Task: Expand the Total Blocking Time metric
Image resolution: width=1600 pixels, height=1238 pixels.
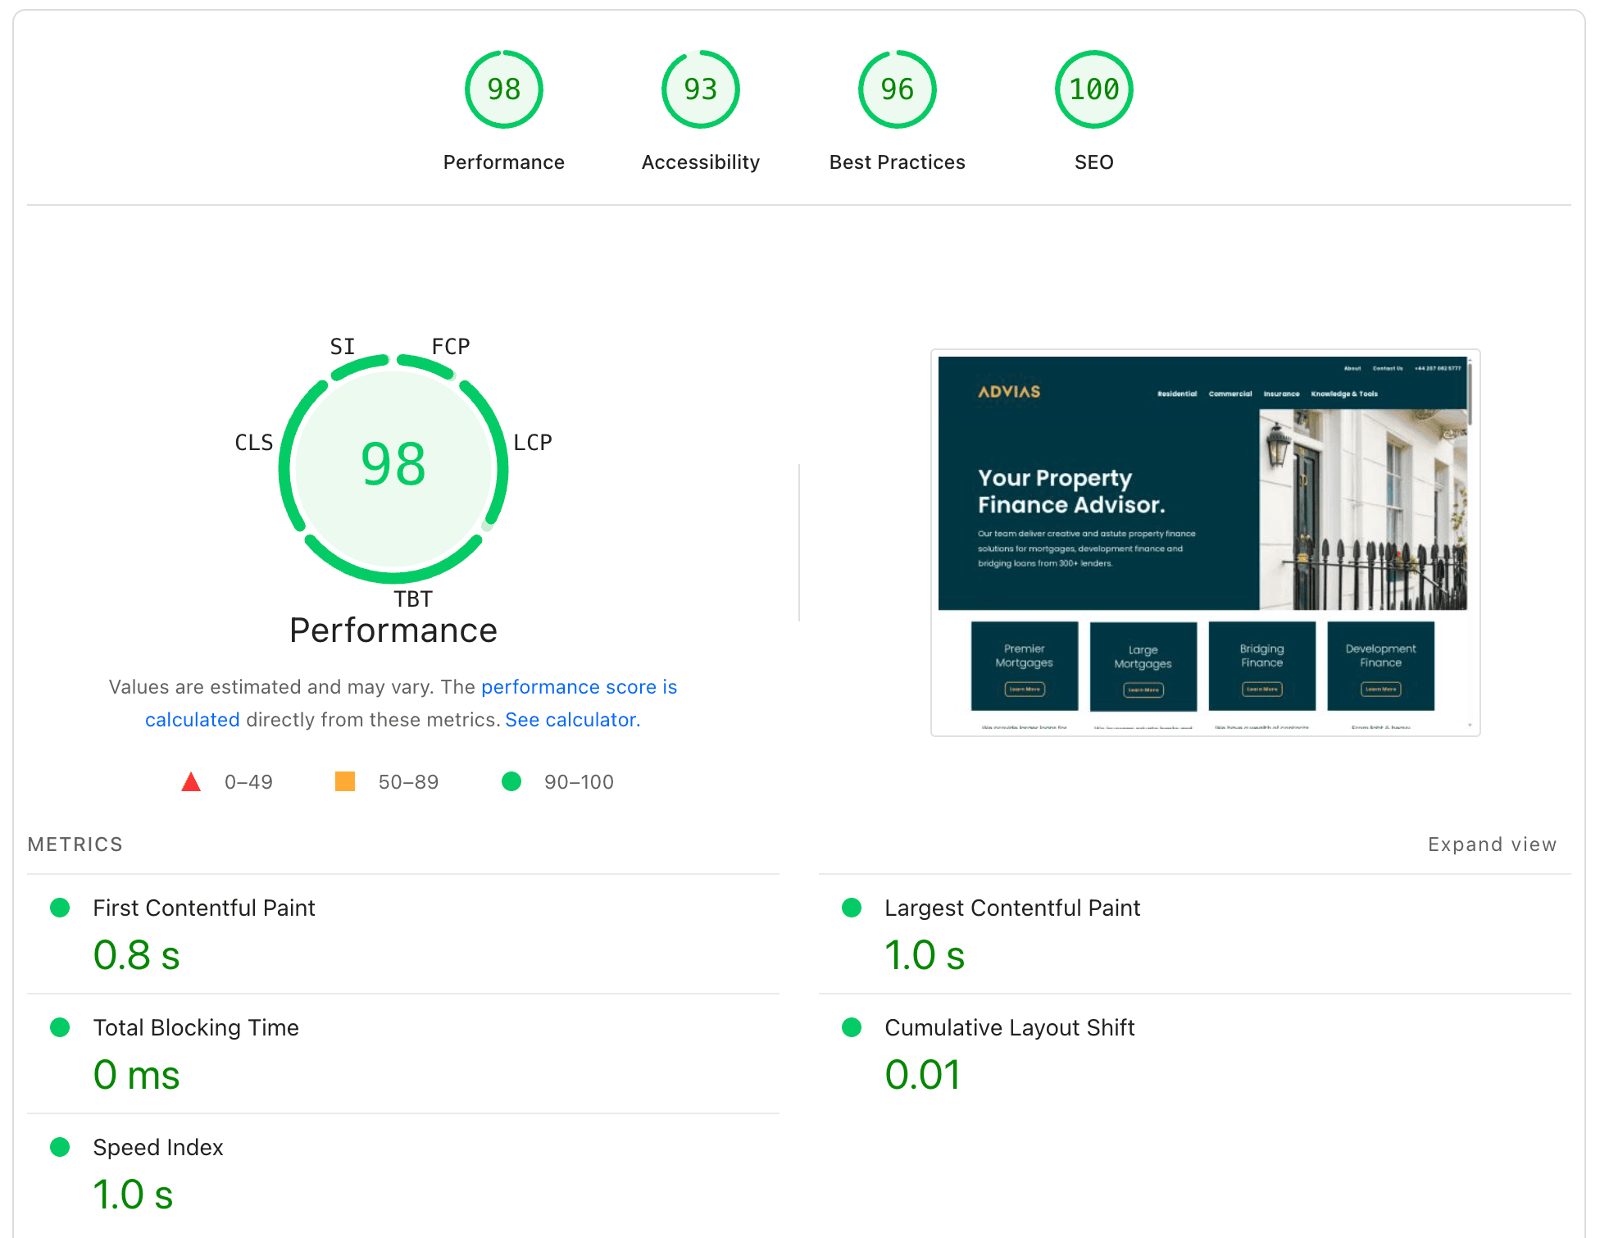Action: coord(195,1027)
